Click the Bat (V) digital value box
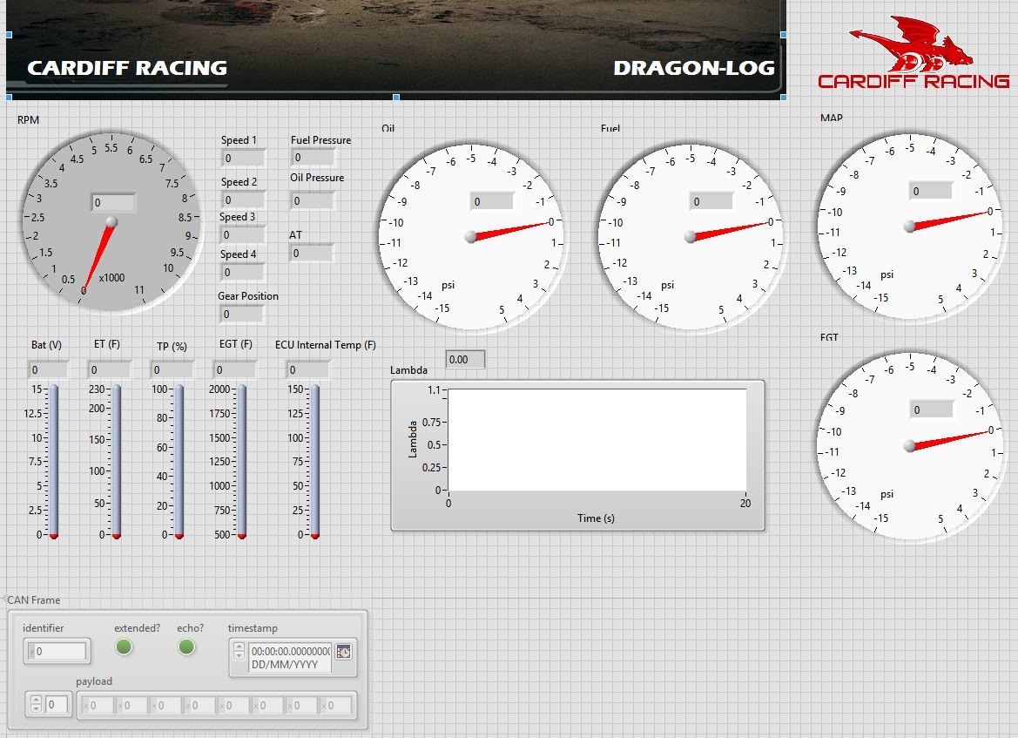Viewport: 1018px width, 738px height. 48,369
